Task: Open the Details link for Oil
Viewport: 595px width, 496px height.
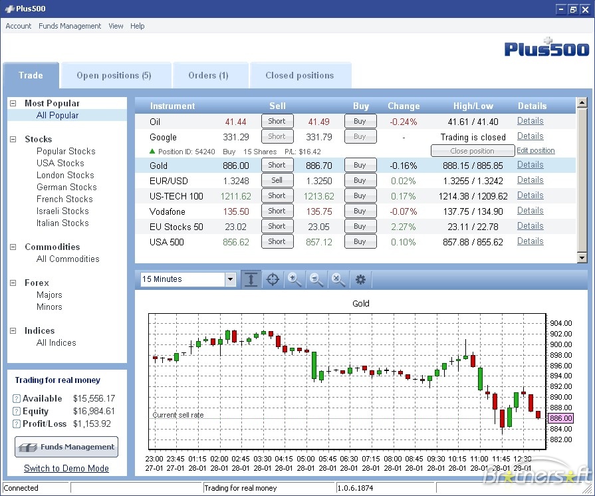Action: (530, 121)
